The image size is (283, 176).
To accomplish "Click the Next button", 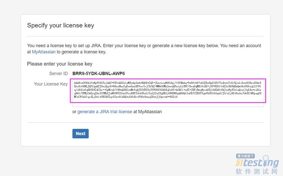I will 81,133.
